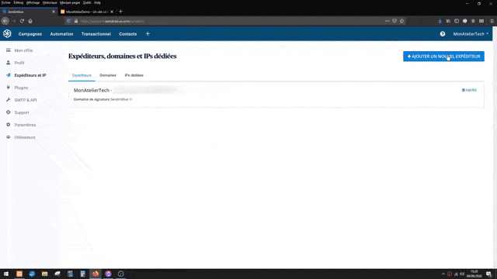Click the Utilisateurs group icon
Image resolution: width=497 pixels, height=279 pixels.
click(x=9, y=137)
